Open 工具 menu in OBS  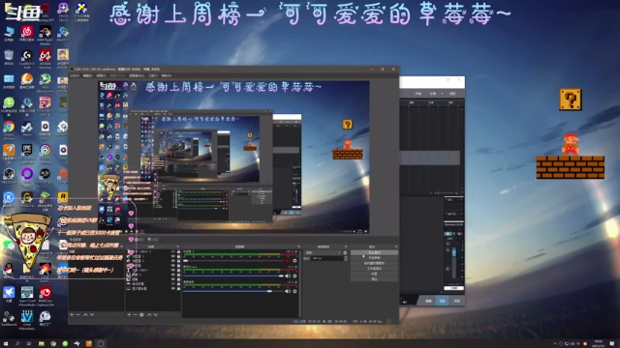click(153, 75)
